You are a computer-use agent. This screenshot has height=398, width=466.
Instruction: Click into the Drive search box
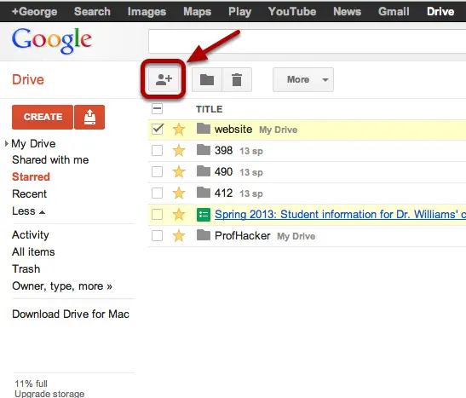308,41
